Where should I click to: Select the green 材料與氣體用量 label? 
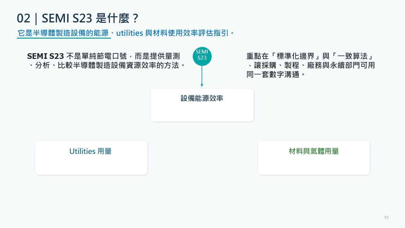[x=314, y=151]
